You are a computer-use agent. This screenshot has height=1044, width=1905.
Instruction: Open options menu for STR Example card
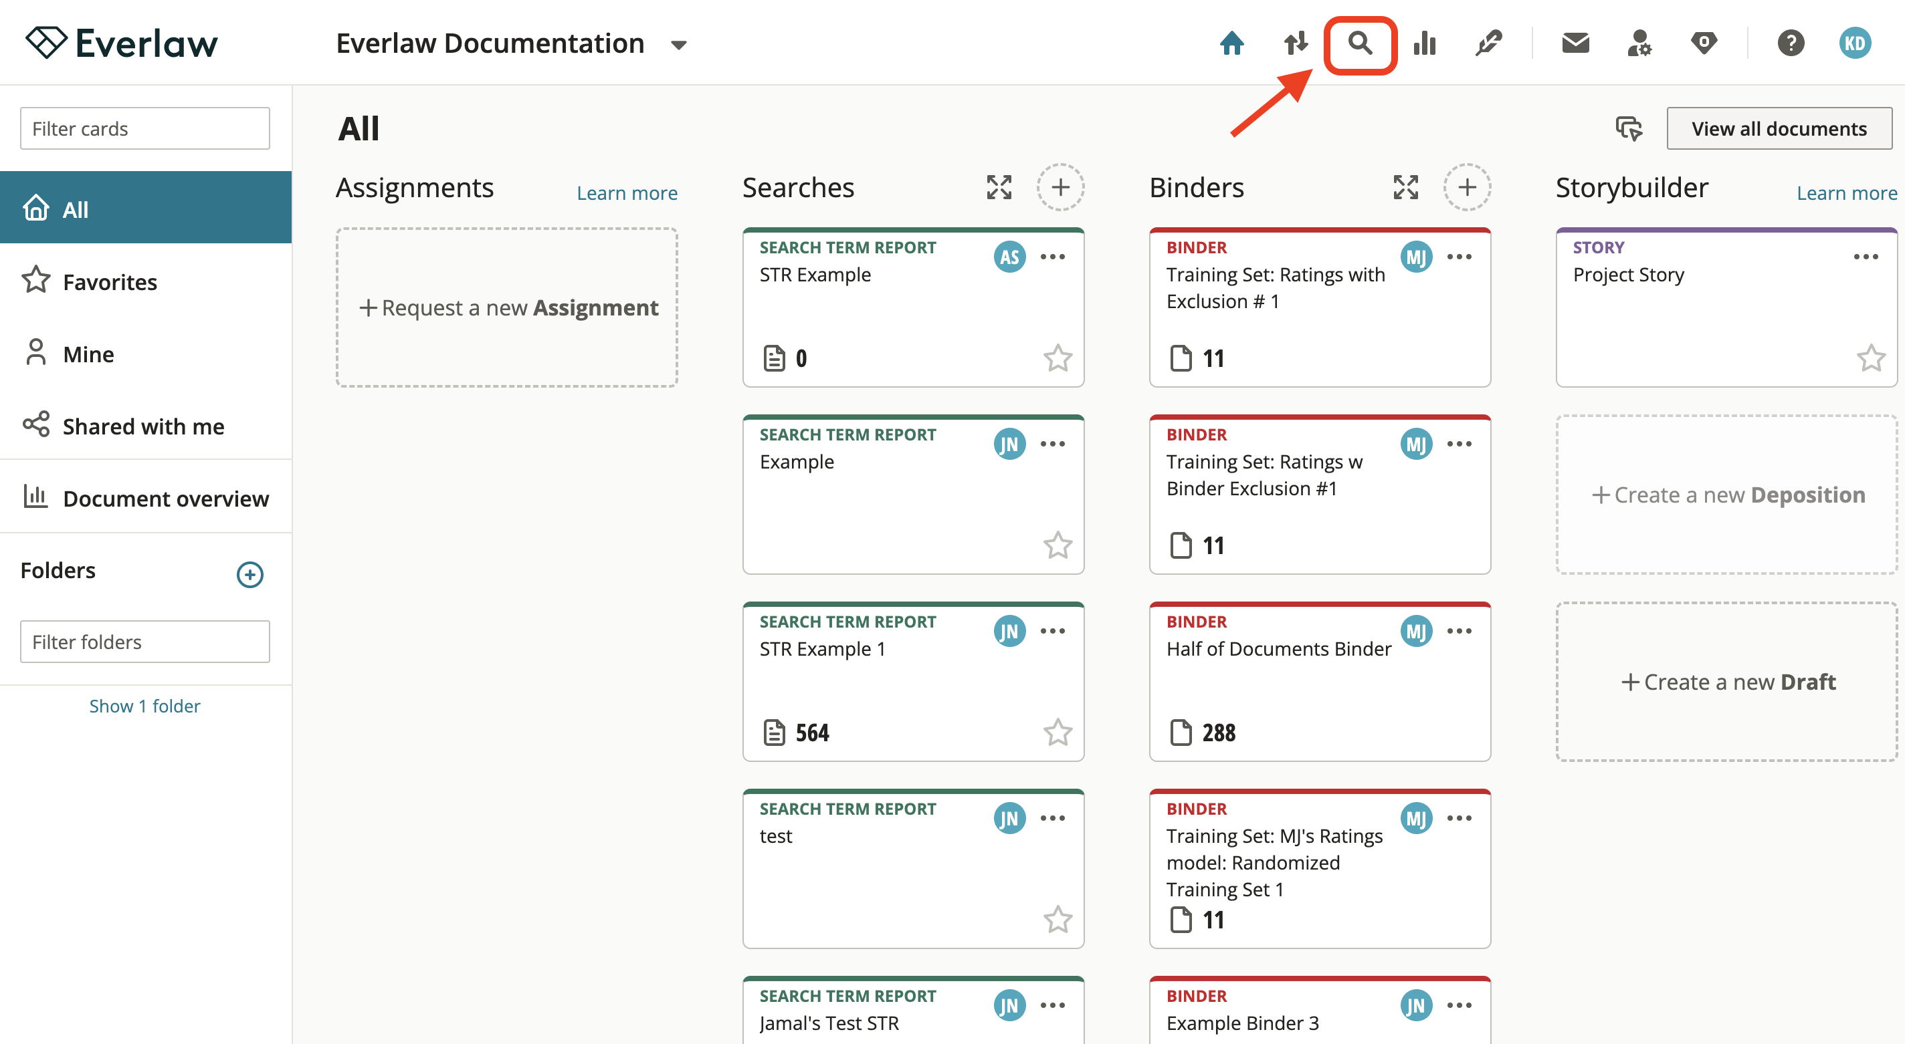point(1053,257)
